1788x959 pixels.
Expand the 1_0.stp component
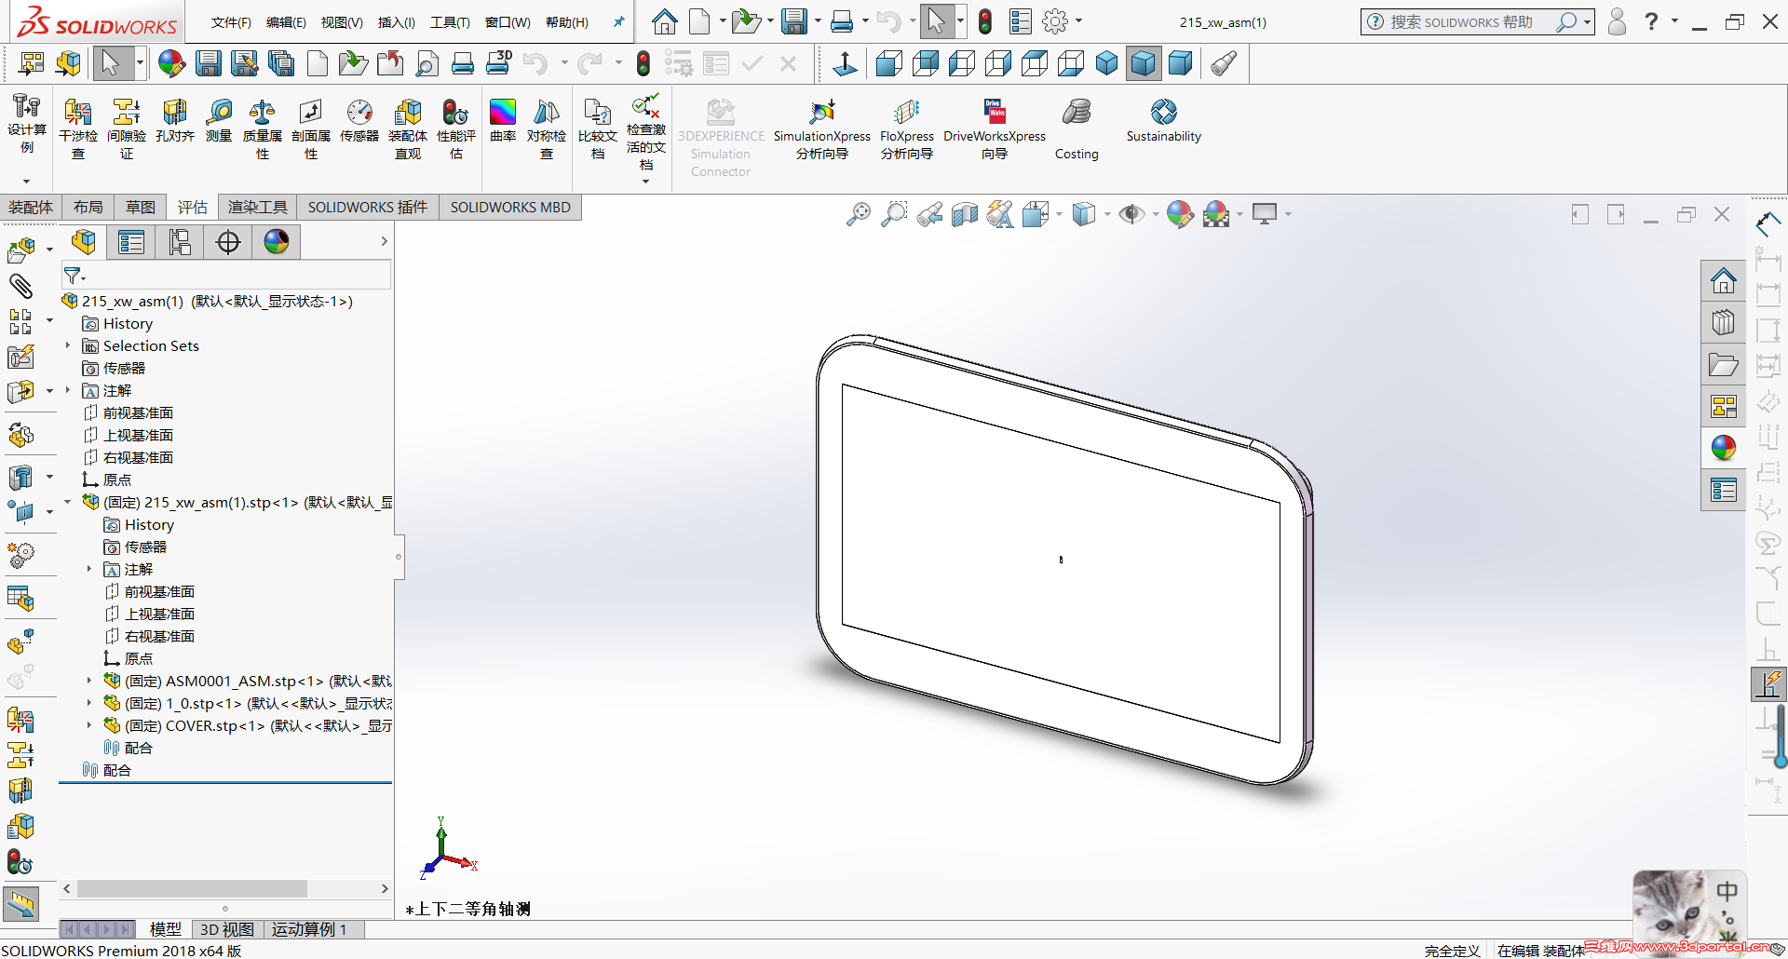pos(89,704)
